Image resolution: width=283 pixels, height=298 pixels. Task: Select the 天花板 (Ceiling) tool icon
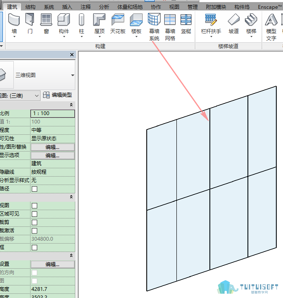tap(118, 20)
